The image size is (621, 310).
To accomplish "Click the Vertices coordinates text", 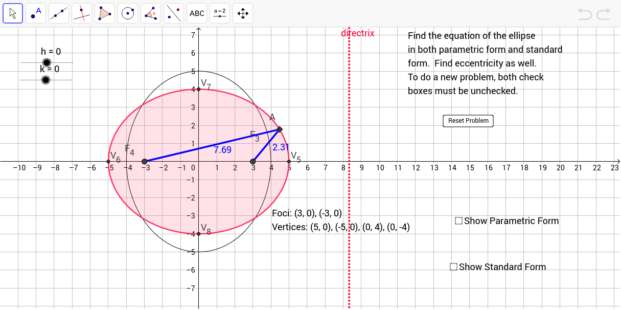I will point(341,227).
